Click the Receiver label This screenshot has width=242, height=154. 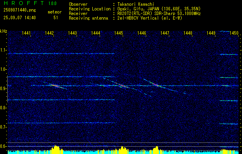click(x=78, y=13)
